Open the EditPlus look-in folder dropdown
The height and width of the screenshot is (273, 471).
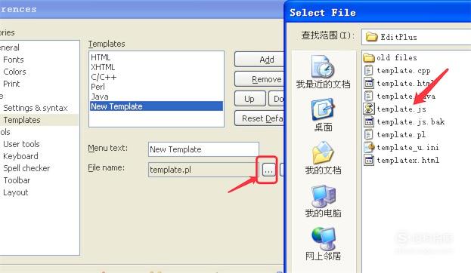tap(416, 37)
